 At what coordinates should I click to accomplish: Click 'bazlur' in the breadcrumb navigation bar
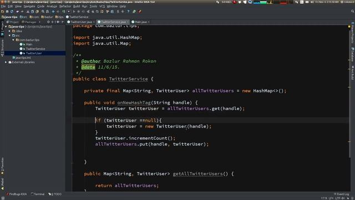click(47, 17)
